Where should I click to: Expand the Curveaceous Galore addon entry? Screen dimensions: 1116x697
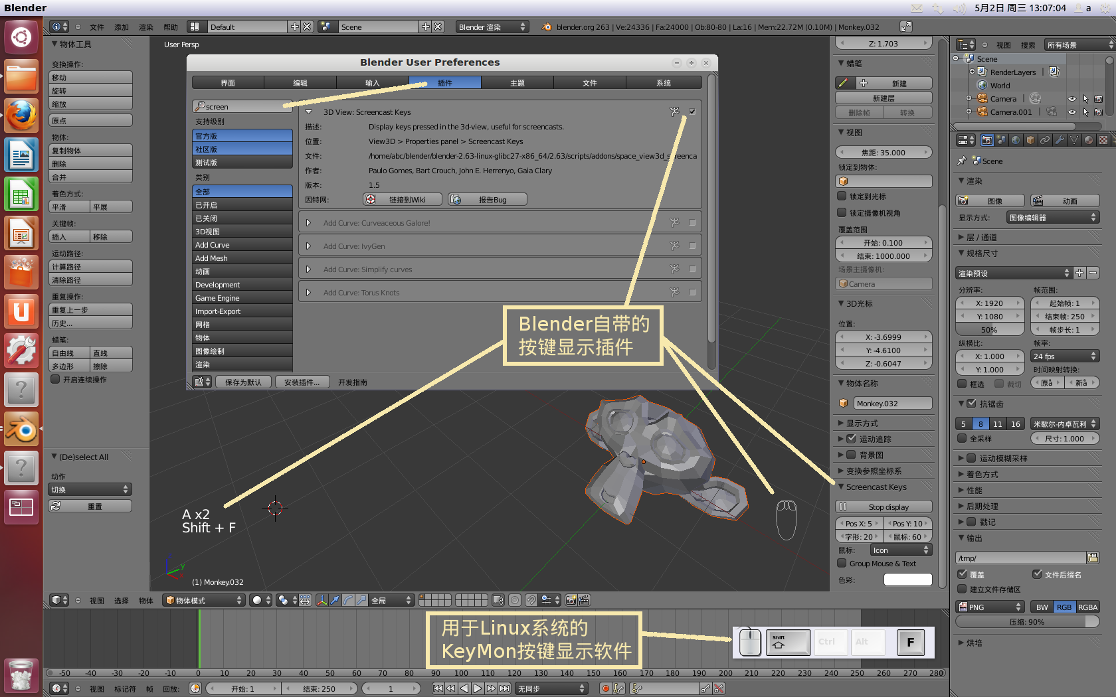tap(308, 222)
